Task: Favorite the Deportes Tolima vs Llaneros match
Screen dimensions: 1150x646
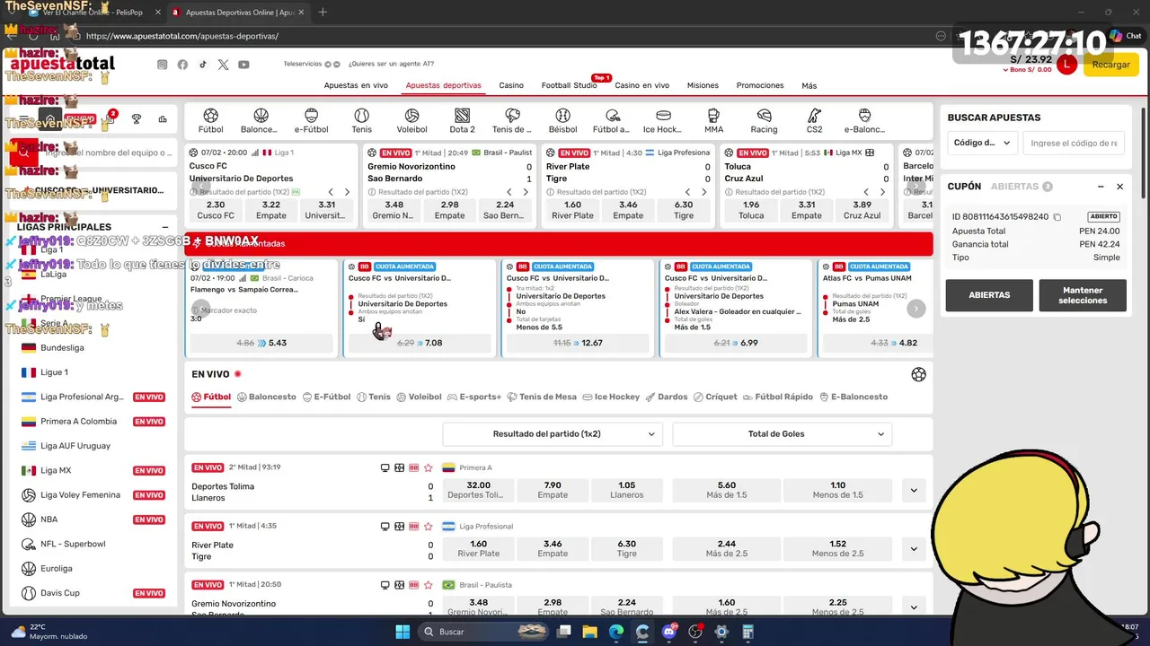Action: click(429, 467)
